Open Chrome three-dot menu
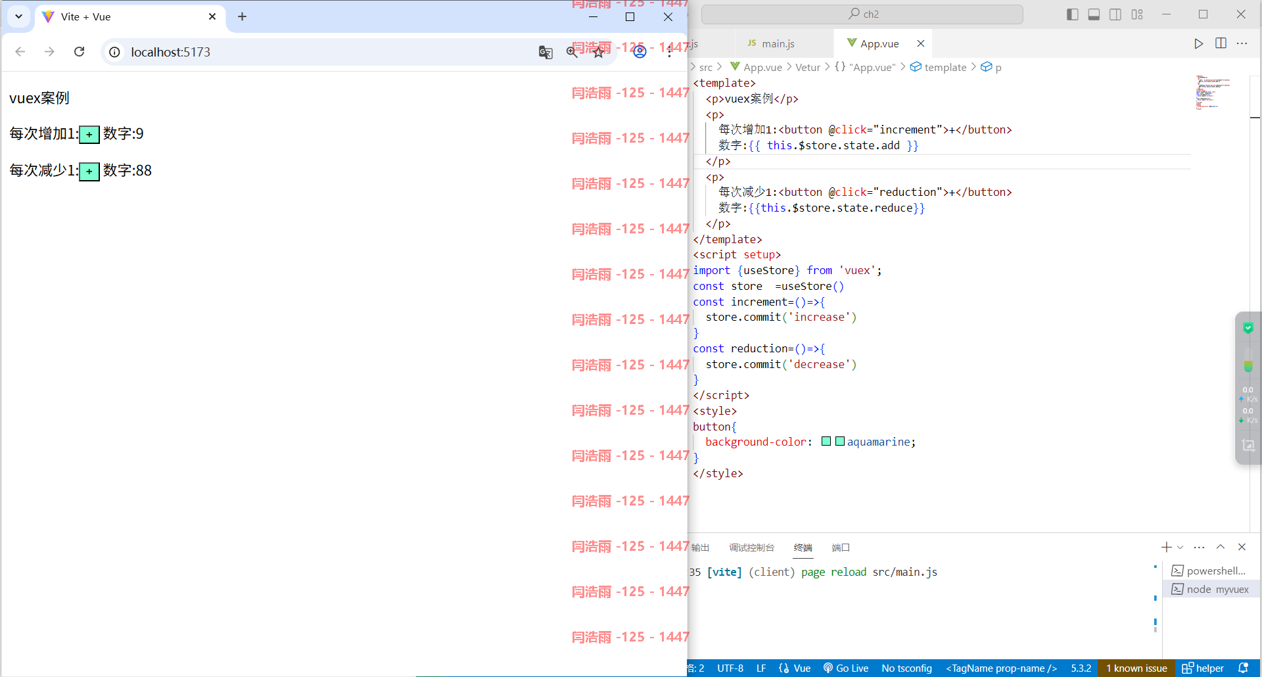The height and width of the screenshot is (677, 1262). coord(669,52)
